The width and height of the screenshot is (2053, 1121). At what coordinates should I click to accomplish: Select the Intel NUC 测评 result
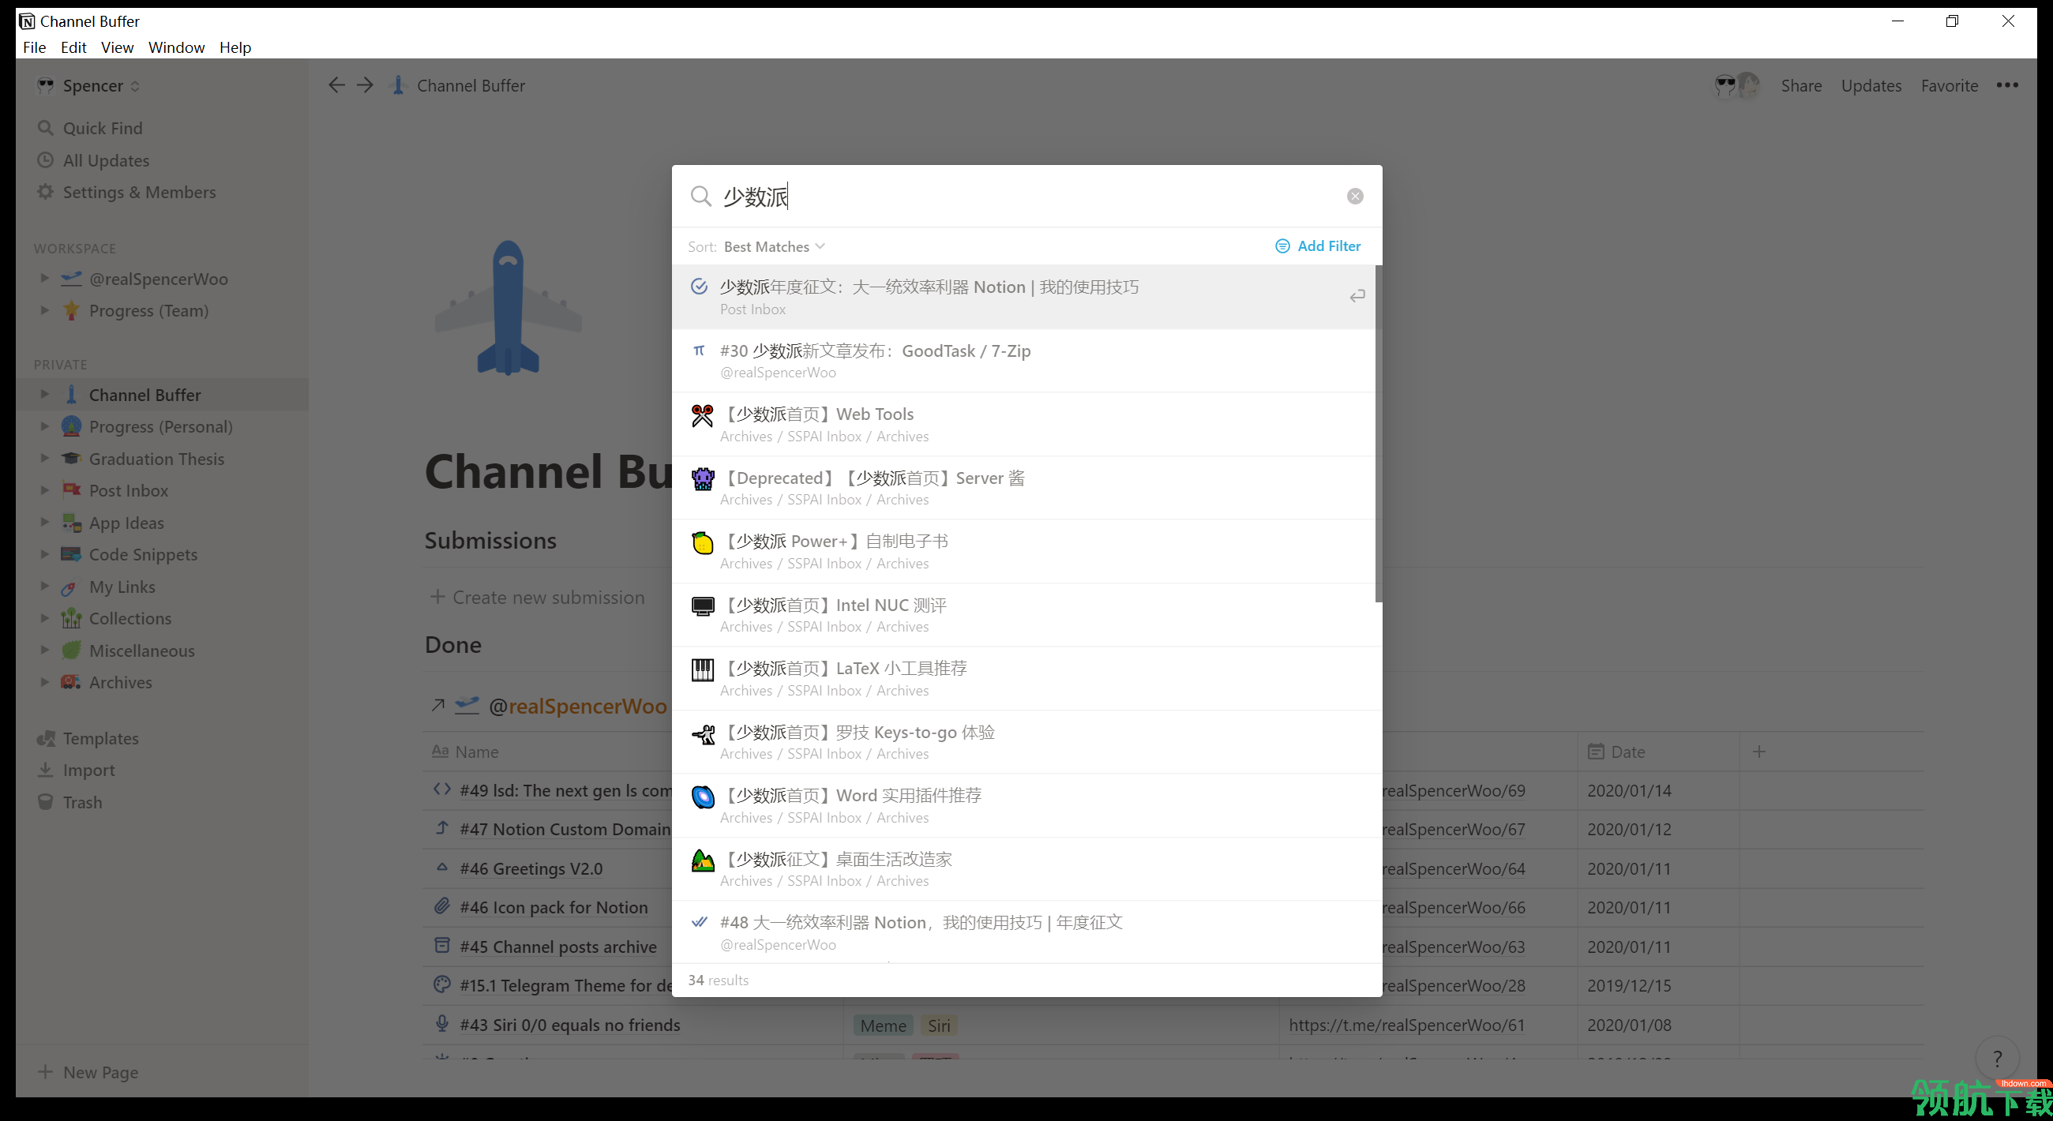coord(1024,614)
